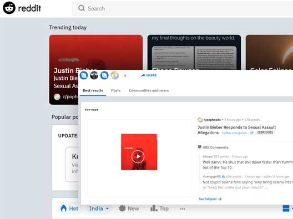The height and width of the screenshot is (219, 293).
Task: Click the Reddit snoo logo icon
Action: point(9,8)
